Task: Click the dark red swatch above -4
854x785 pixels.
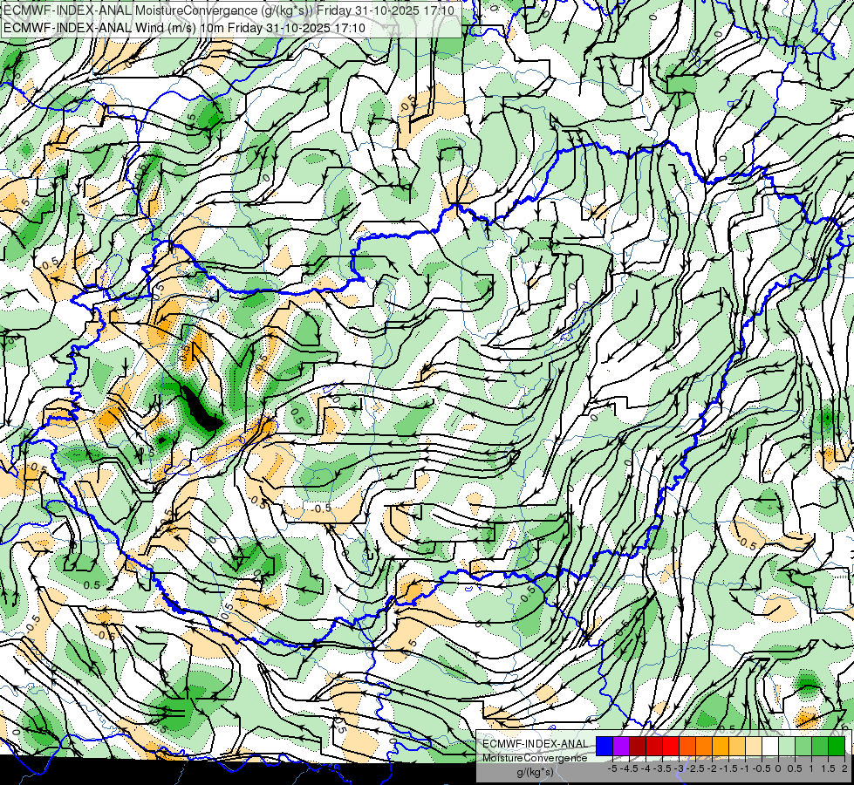Action: click(x=638, y=746)
